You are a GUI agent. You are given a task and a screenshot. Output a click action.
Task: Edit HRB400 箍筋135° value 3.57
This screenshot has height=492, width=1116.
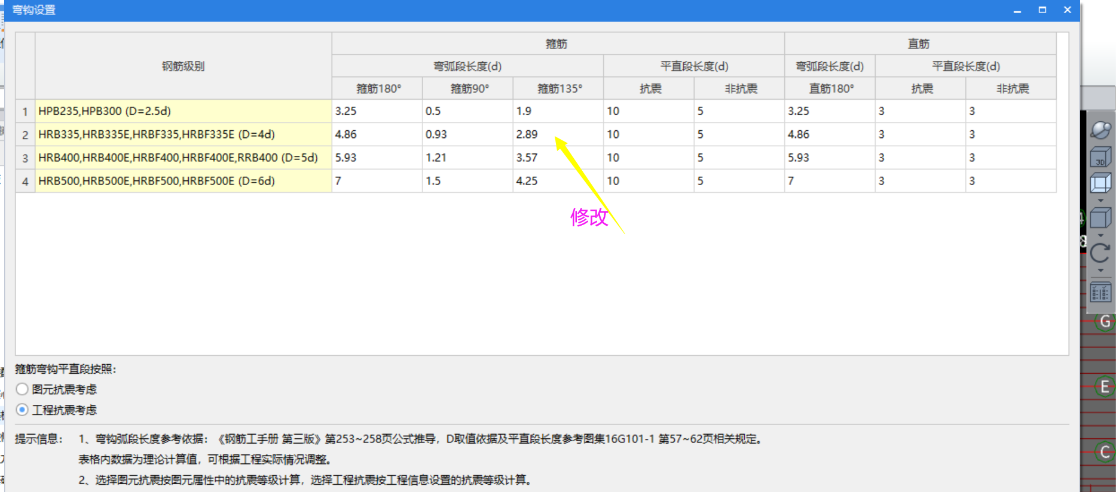558,158
